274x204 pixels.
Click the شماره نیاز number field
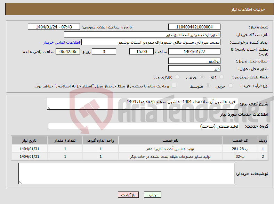pyautogui.click(x=194, y=27)
